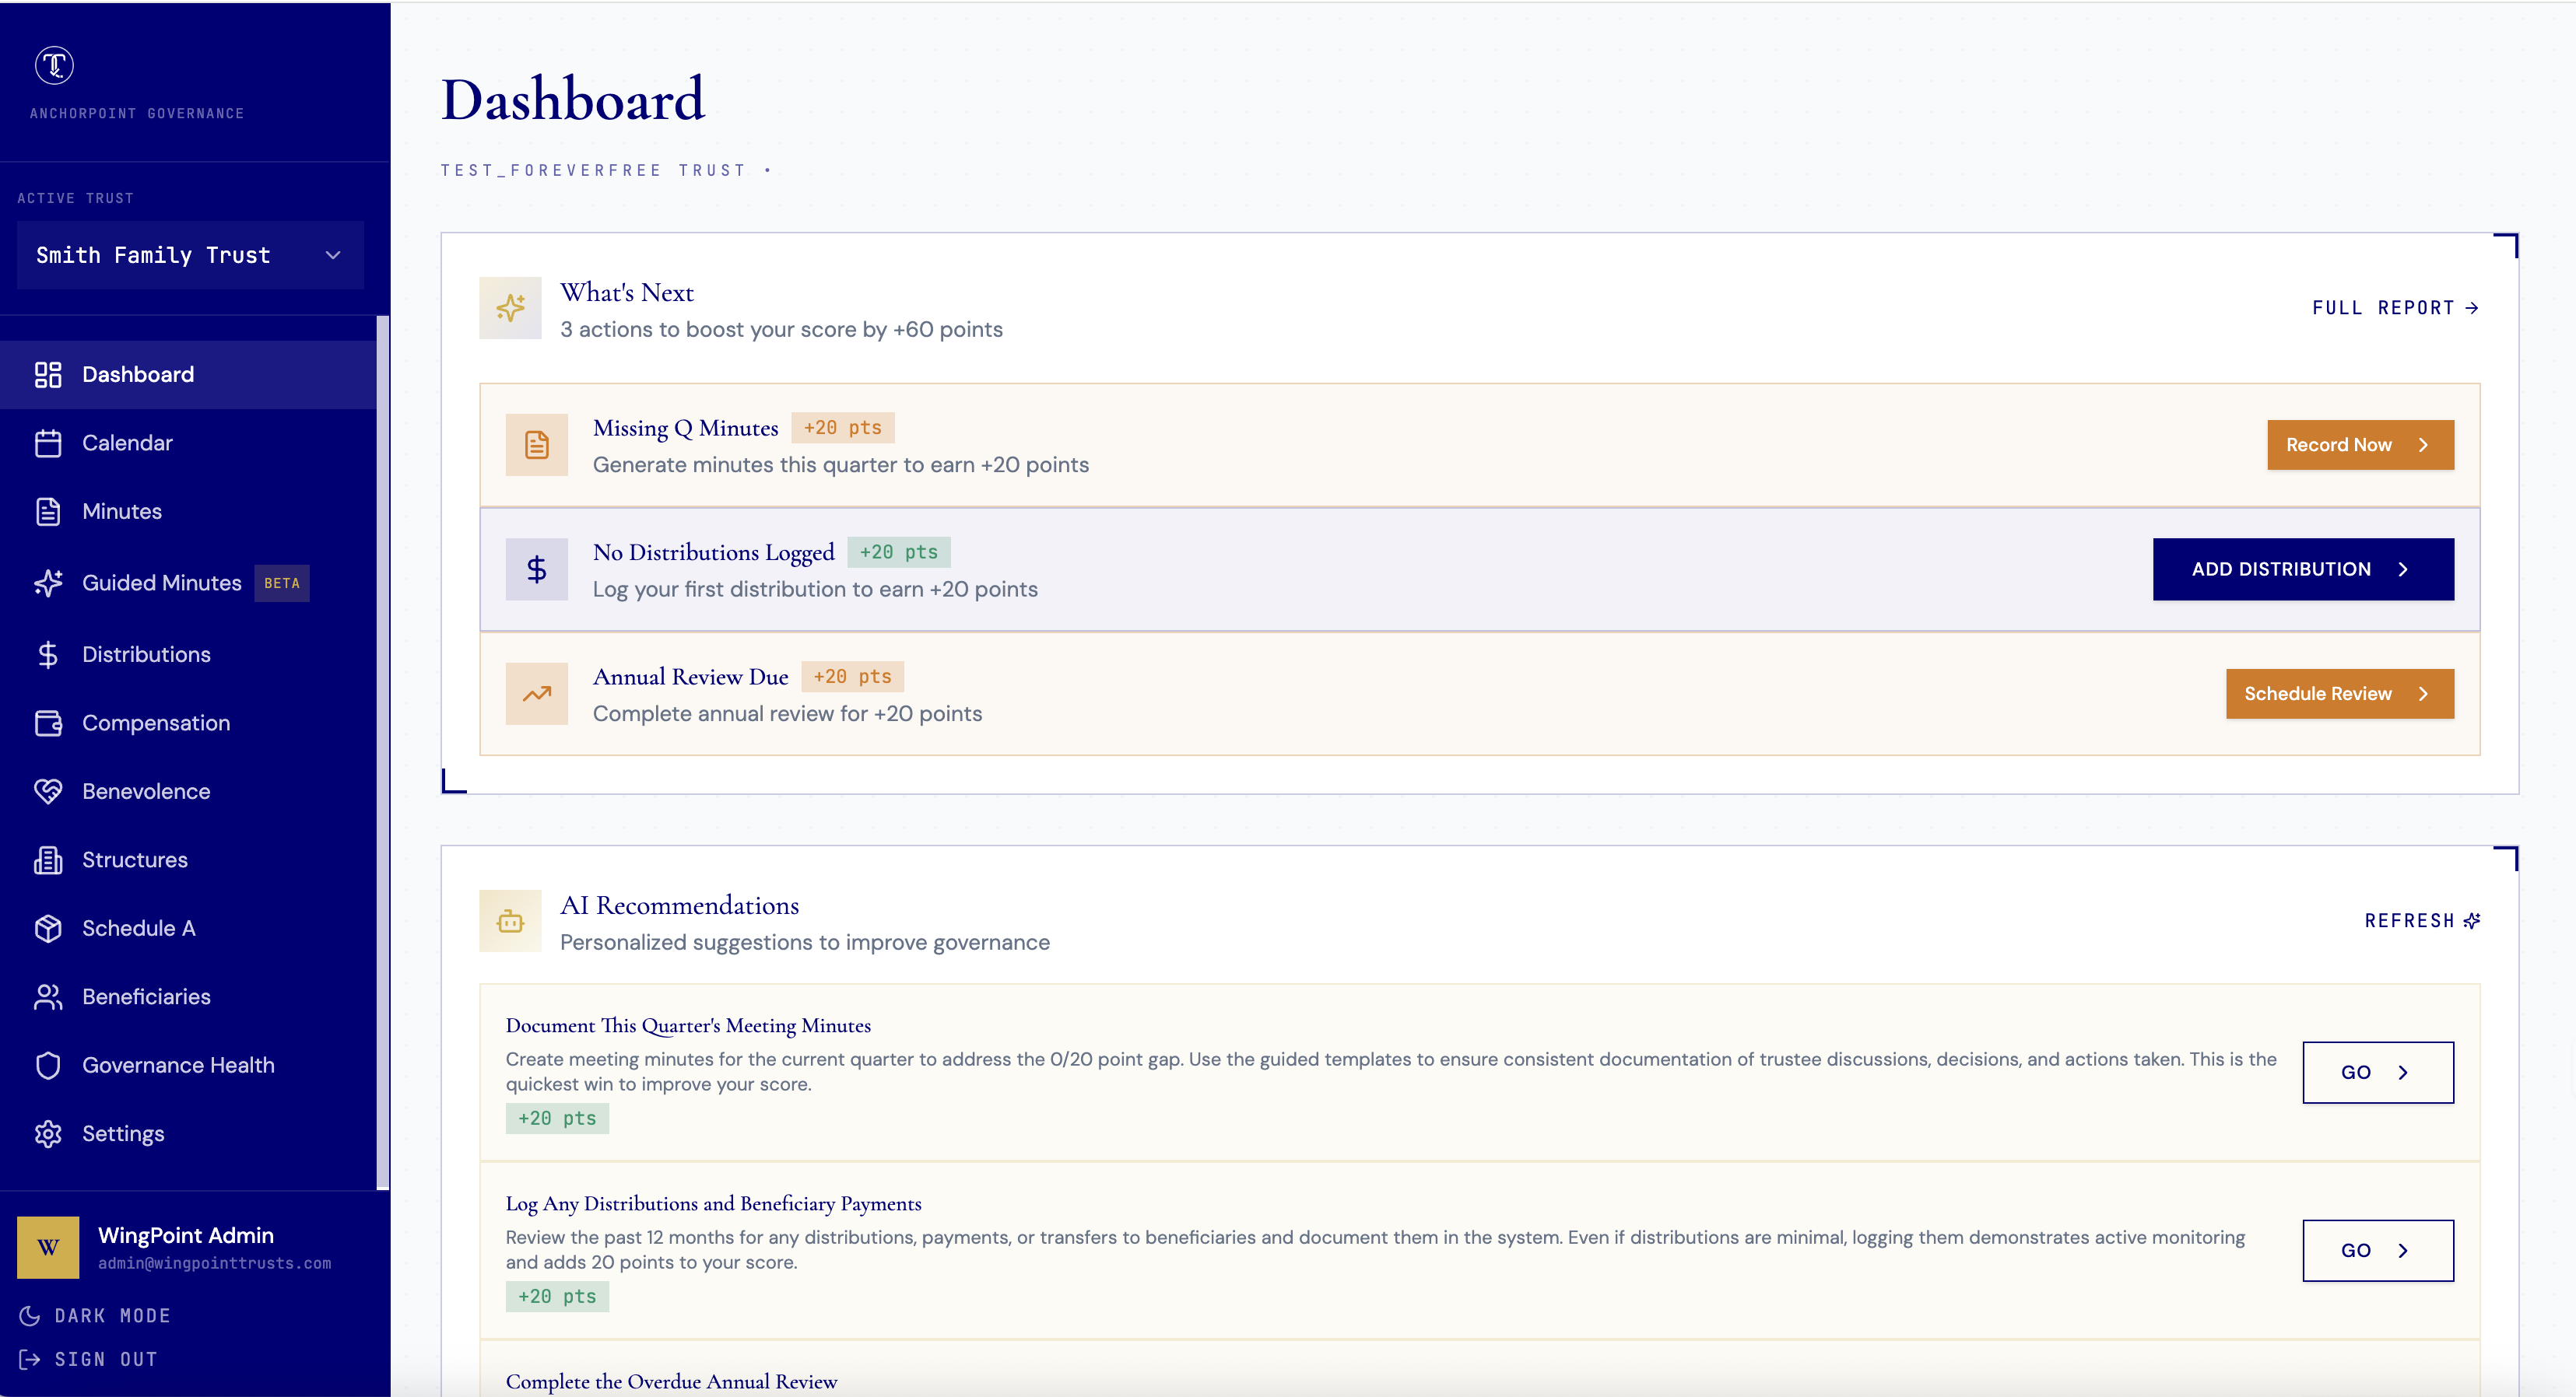The image size is (2576, 1397).
Task: Open Benevolence with the heart icon
Action: [x=49, y=790]
